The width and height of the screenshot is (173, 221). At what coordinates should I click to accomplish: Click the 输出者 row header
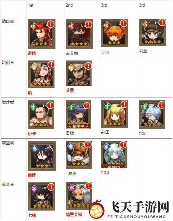[8, 22]
